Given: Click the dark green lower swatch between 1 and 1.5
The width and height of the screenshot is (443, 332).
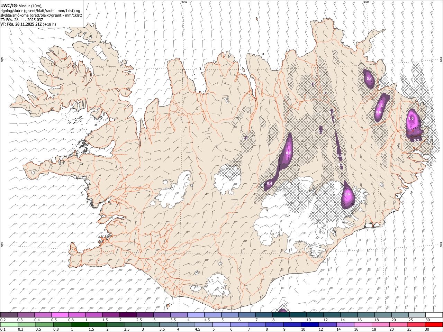Looking at the screenshot, I should point(80,324).
